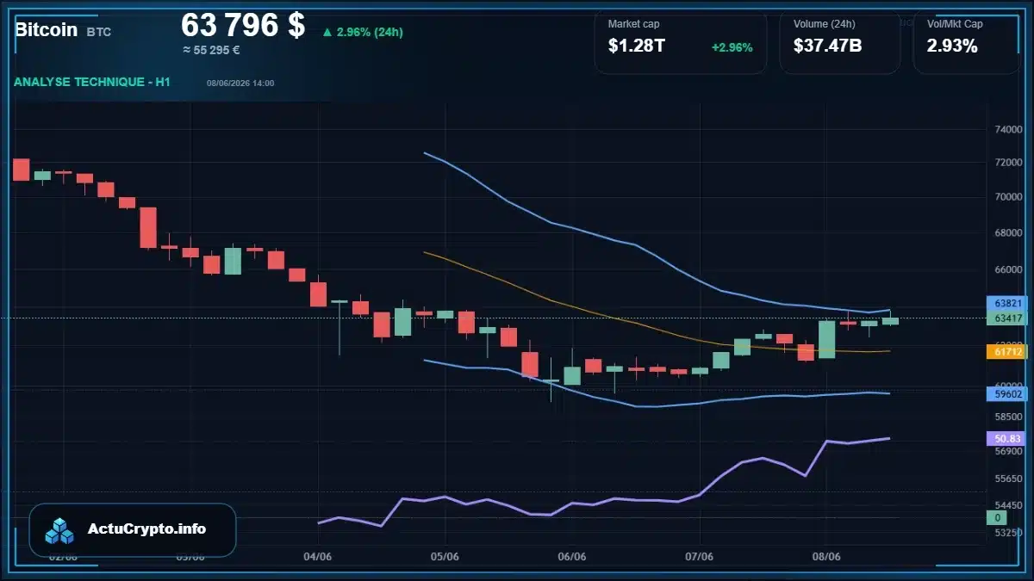Click the +2.96% market cap change
This screenshot has width=1034, height=581.
pos(732,47)
